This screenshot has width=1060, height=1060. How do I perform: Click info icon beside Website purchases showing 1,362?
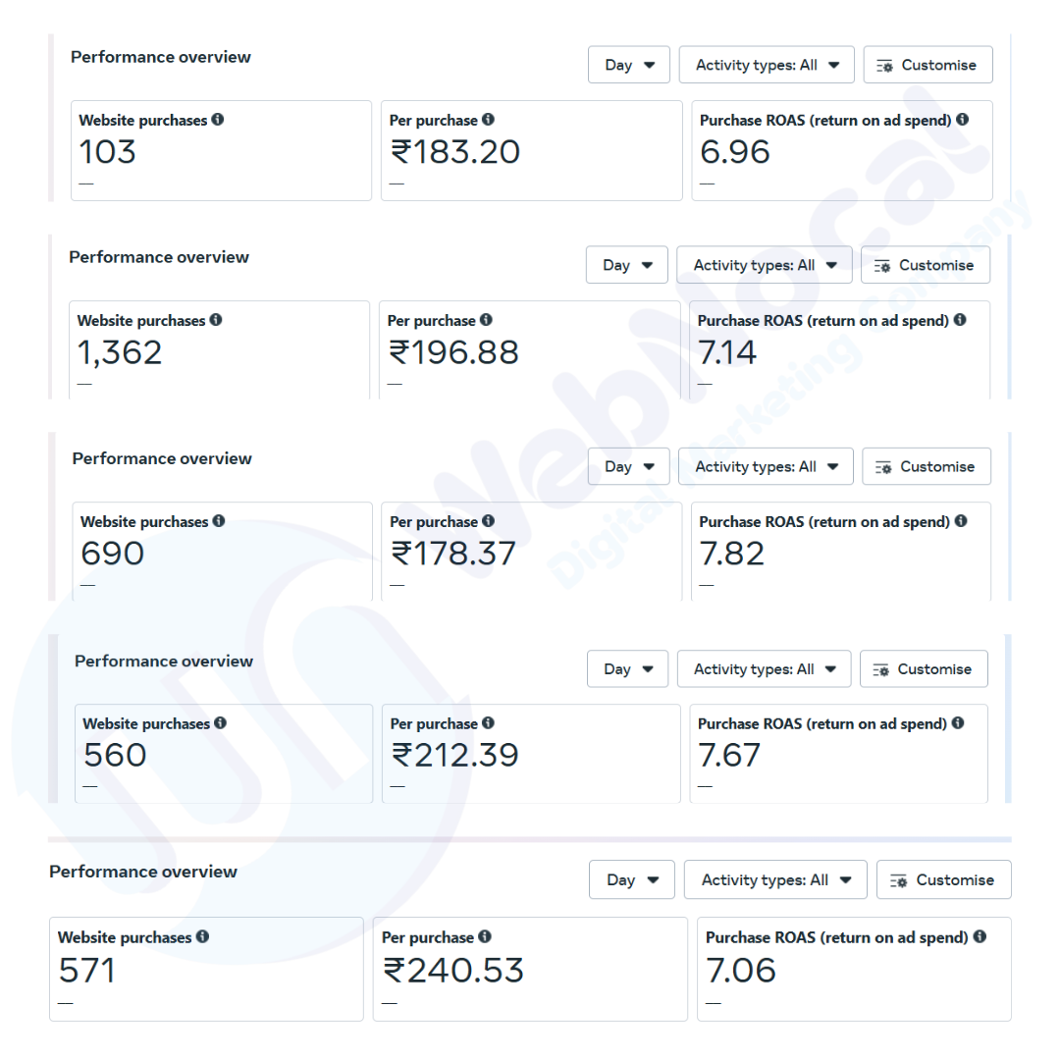[x=216, y=320]
